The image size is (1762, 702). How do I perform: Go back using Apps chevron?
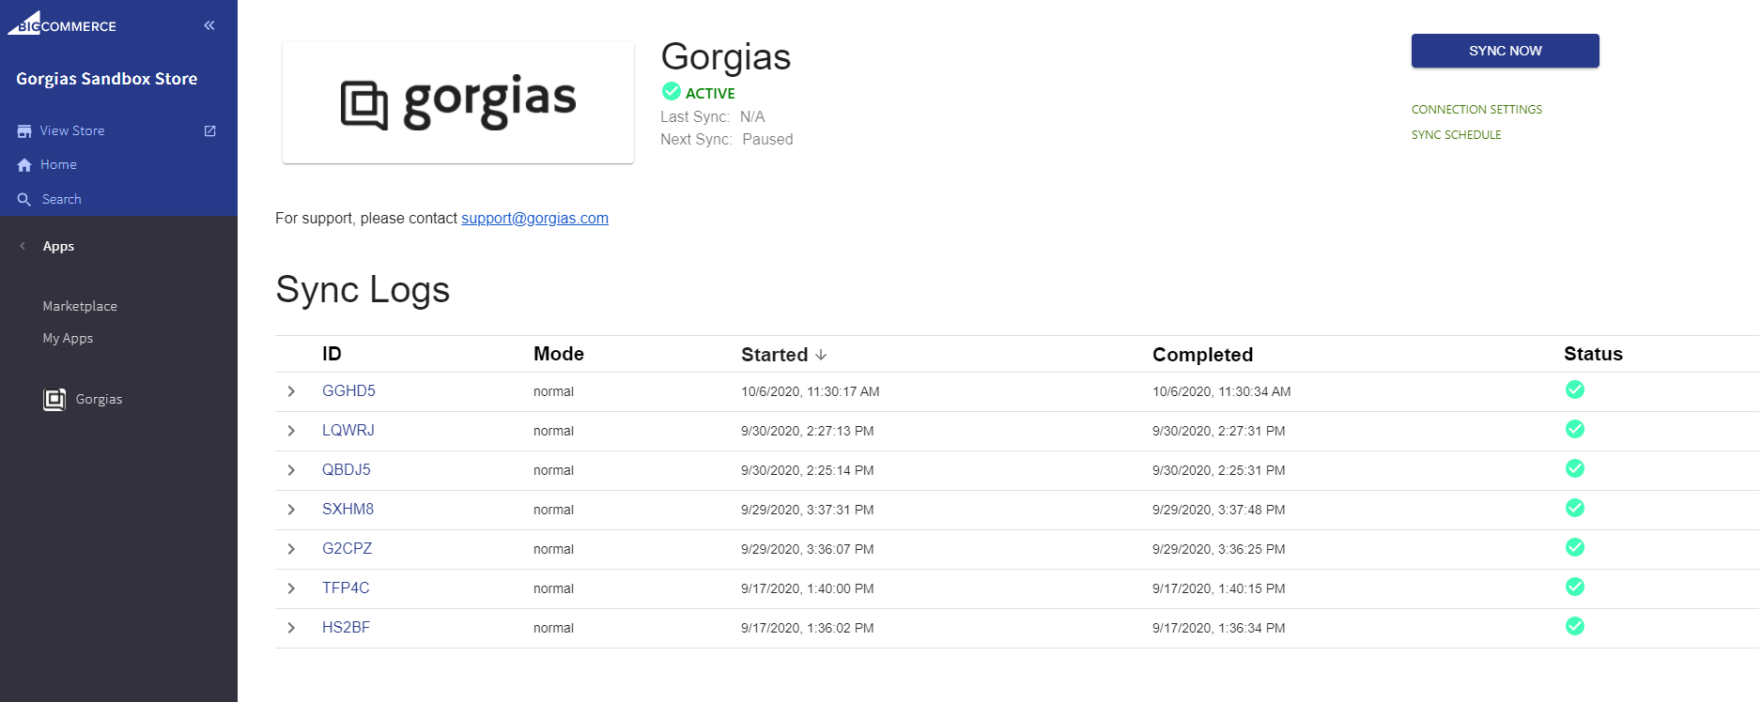[23, 246]
